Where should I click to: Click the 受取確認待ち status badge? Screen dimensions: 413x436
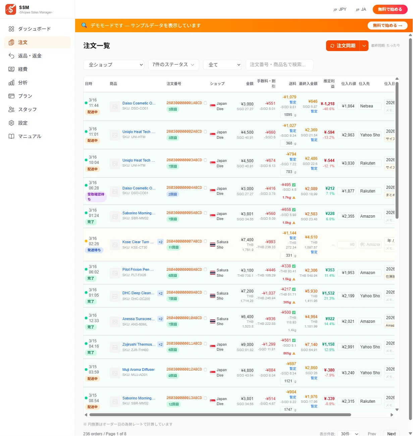pyautogui.click(x=96, y=197)
